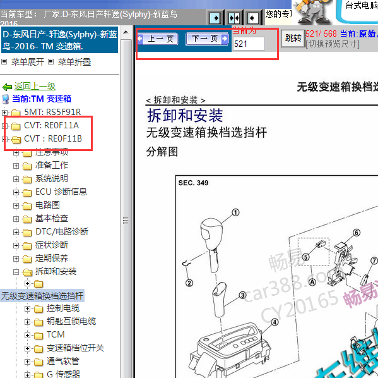The height and width of the screenshot is (378, 378).
Task: Click the 系统说明 folder icon
Action: point(27,180)
